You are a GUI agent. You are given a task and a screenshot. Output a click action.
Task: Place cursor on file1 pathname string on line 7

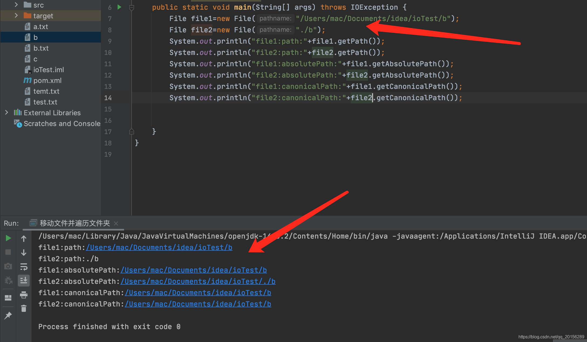tap(373, 19)
